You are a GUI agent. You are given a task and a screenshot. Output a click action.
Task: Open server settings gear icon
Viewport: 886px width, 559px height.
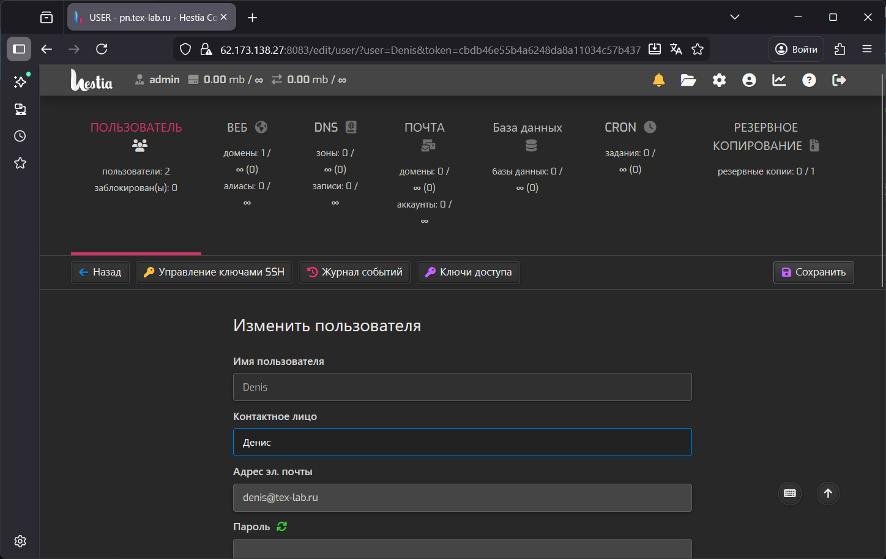[719, 80]
